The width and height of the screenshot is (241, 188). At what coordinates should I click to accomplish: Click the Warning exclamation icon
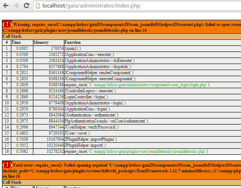[x=7, y=25]
